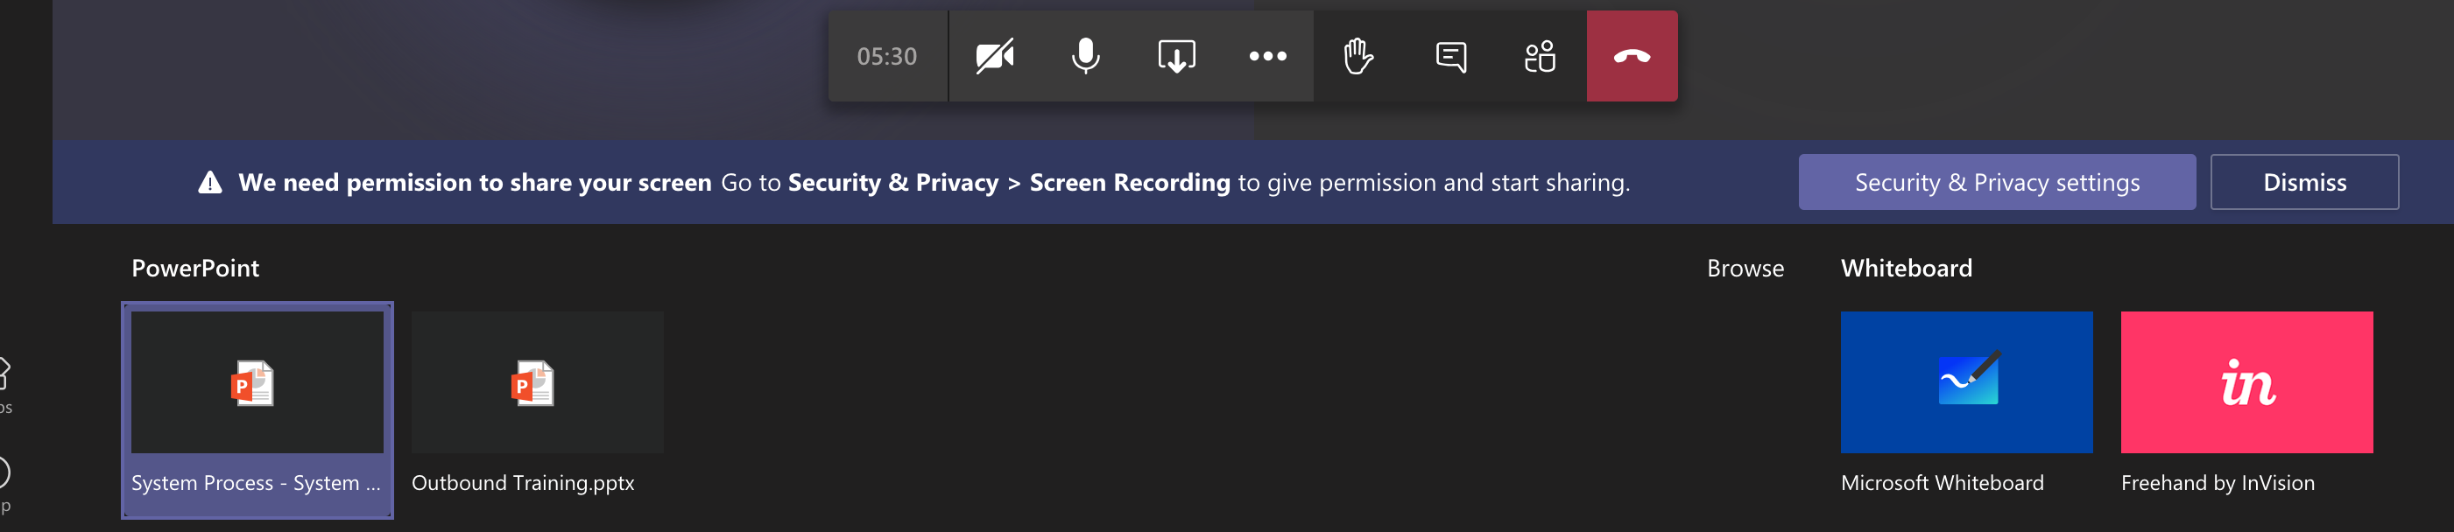This screenshot has height=532, width=2454.
Task: Open Security & Privacy settings
Action: pyautogui.click(x=1997, y=182)
